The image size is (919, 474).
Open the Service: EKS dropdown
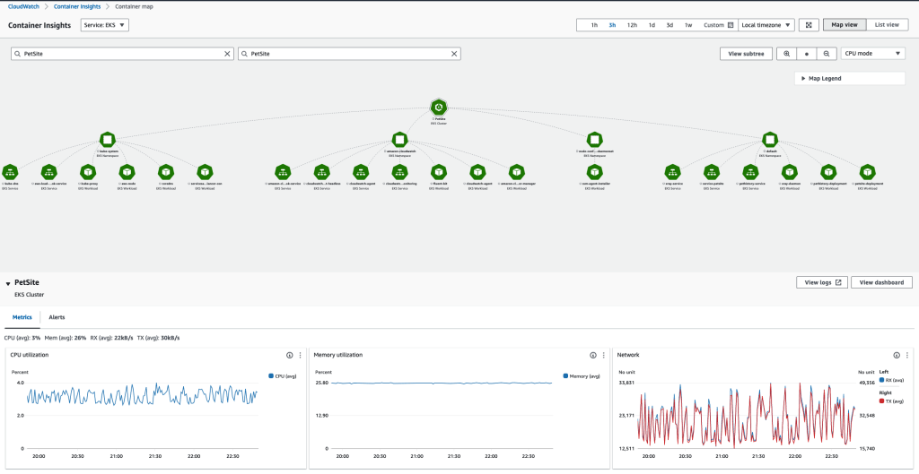click(x=105, y=25)
